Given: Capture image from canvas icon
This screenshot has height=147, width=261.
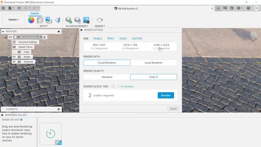Looking at the screenshot, I should pos(86,20).
